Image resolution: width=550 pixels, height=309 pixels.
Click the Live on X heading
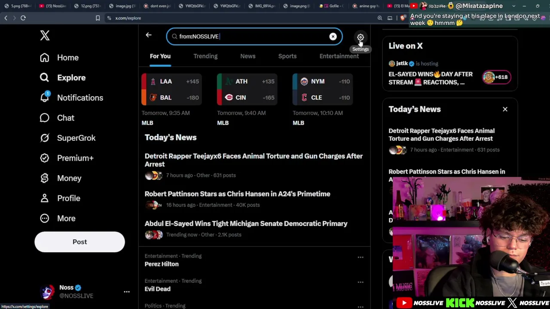click(406, 46)
